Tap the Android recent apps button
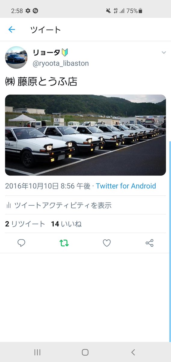Image resolution: width=171 pixels, height=362 pixels. pyautogui.click(x=37, y=352)
